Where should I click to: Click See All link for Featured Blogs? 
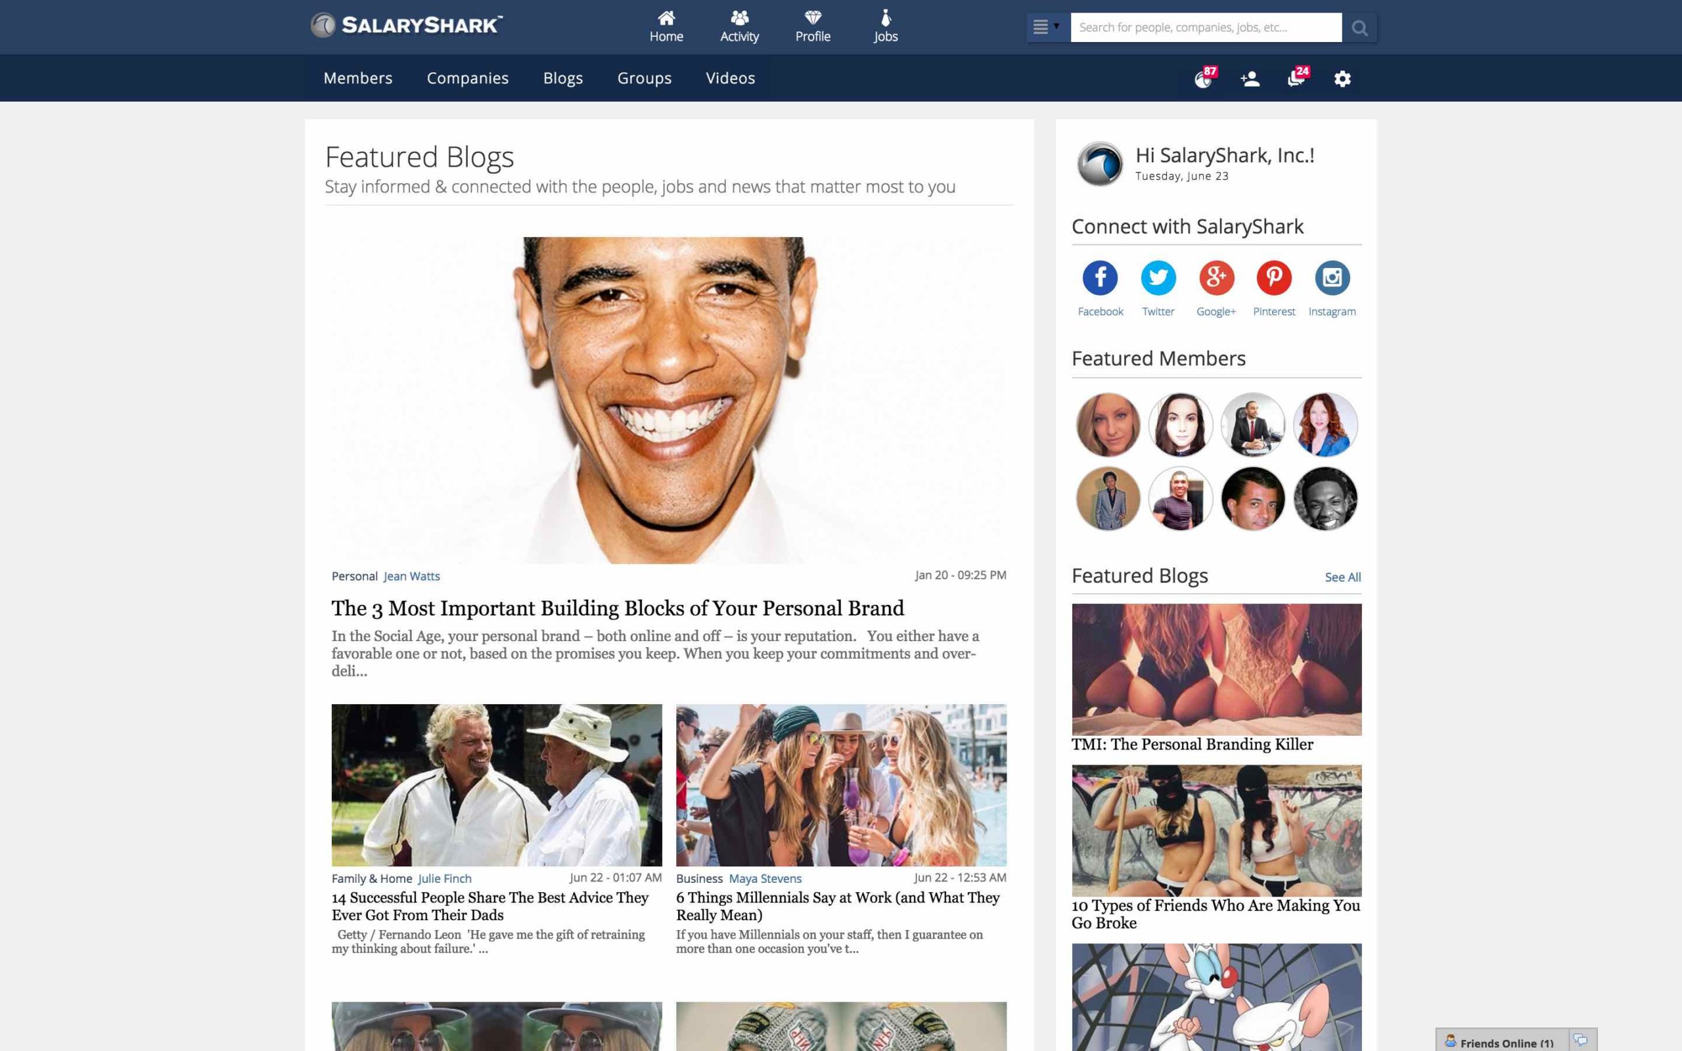[1342, 577]
